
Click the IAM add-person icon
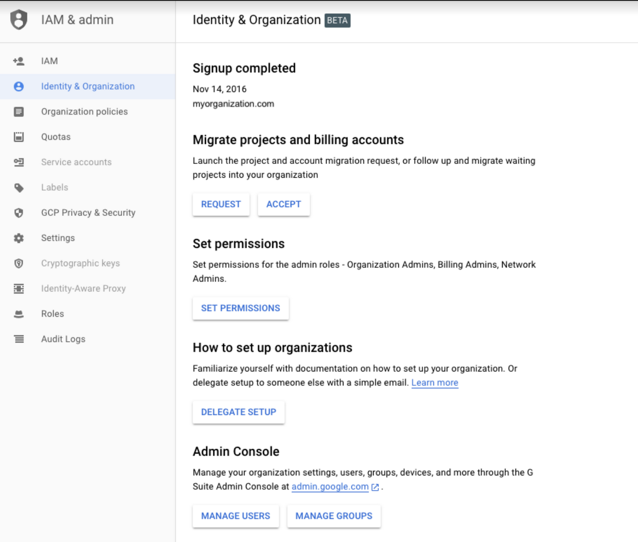[x=19, y=61]
